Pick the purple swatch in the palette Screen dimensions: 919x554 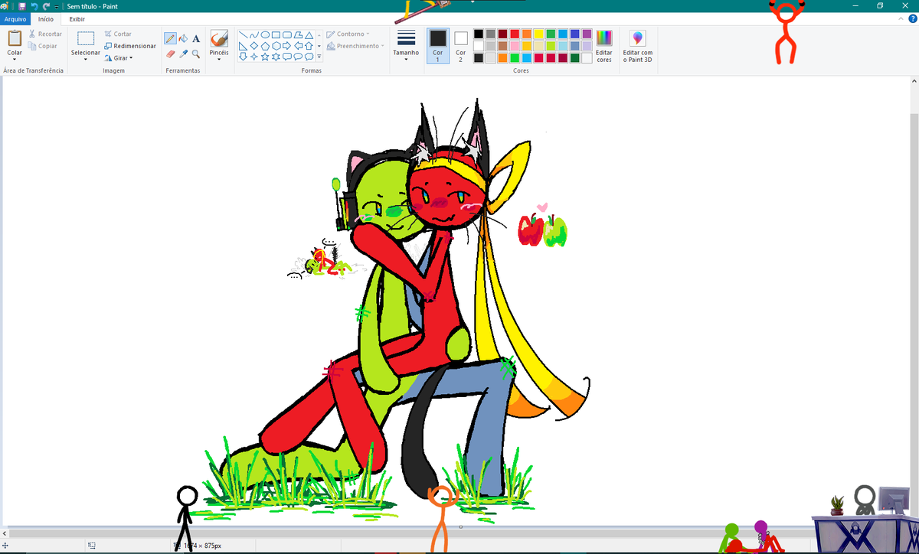point(587,34)
